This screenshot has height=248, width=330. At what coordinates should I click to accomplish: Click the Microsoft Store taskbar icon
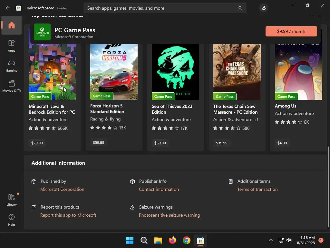click(x=200, y=240)
